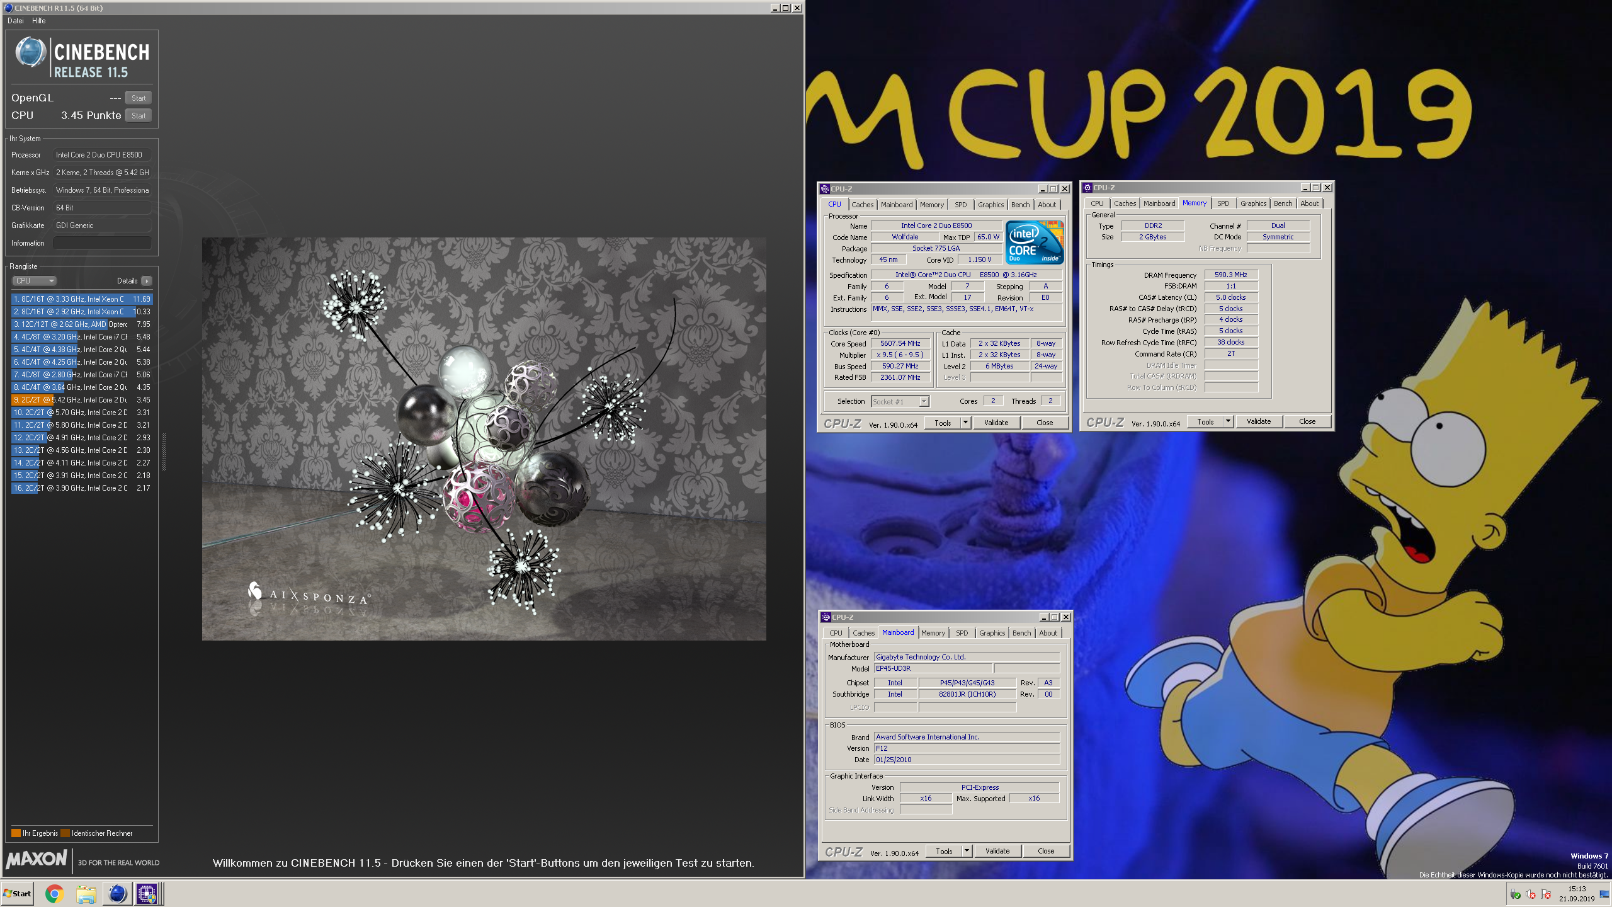Open Mainboard tab in CPU-Z CPU window
This screenshot has height=907, width=1612.
click(896, 205)
